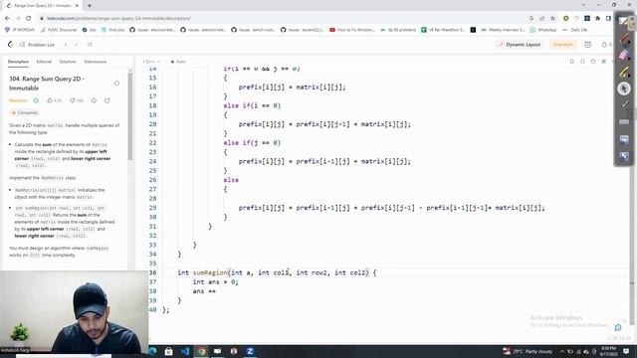
Task: Switch to the Description tab
Action: click(x=18, y=62)
